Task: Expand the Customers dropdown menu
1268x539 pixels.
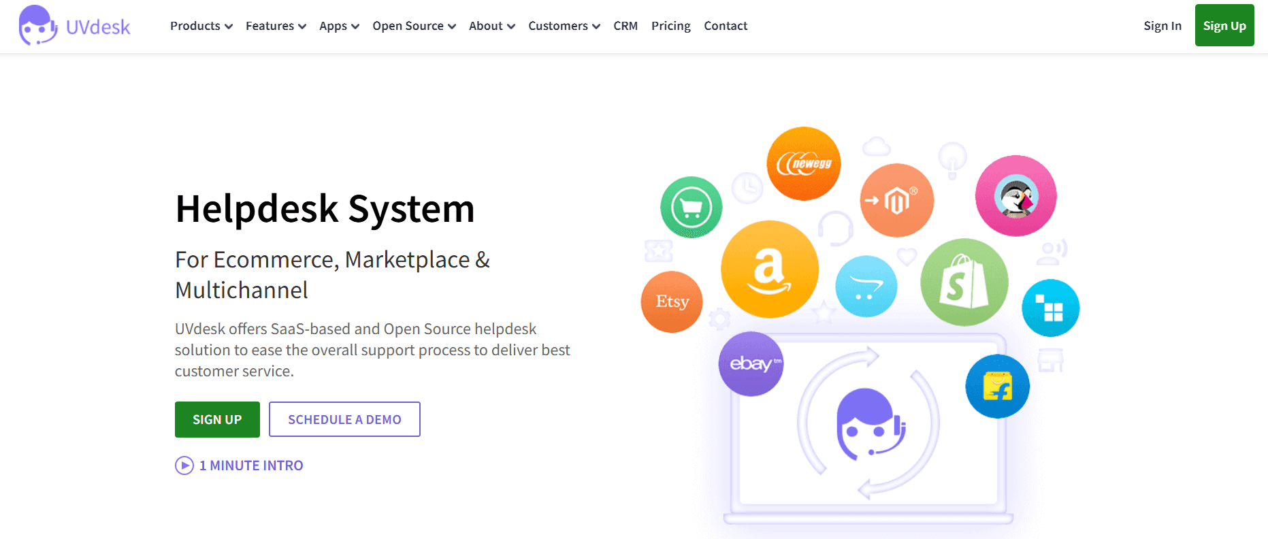Action: pos(564,26)
